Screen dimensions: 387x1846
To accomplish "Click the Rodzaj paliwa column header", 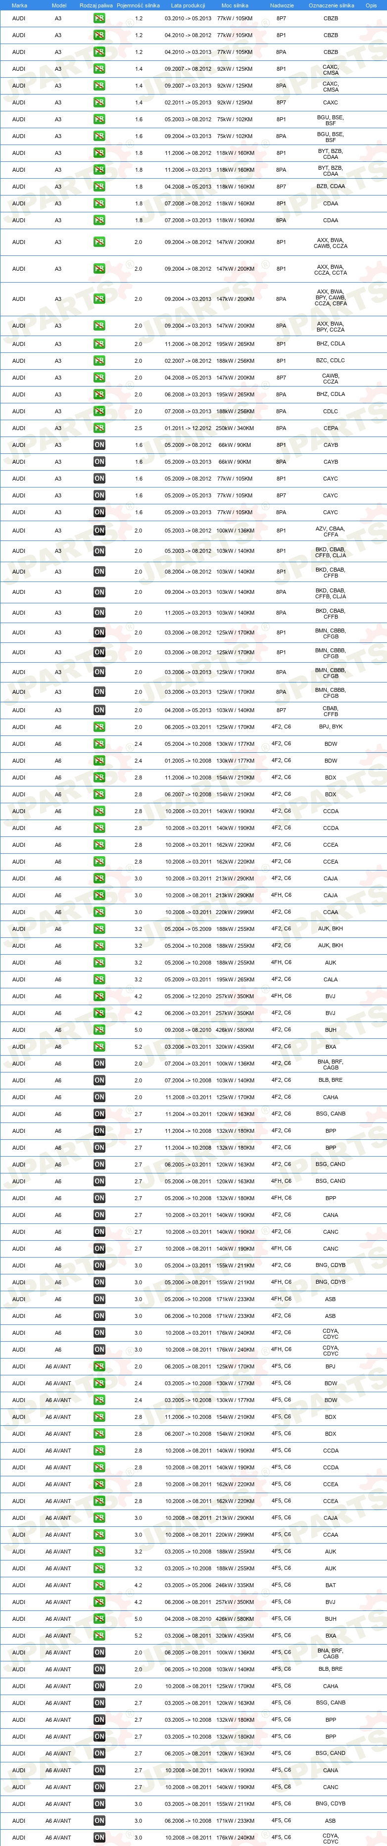I will (x=96, y=5).
